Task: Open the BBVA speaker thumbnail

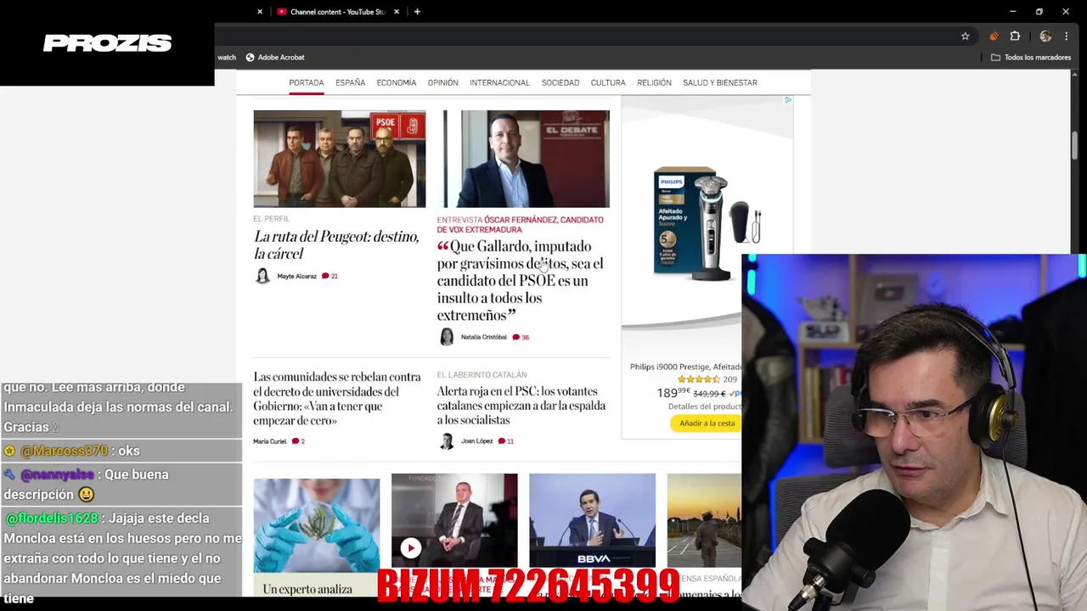Action: tap(592, 519)
